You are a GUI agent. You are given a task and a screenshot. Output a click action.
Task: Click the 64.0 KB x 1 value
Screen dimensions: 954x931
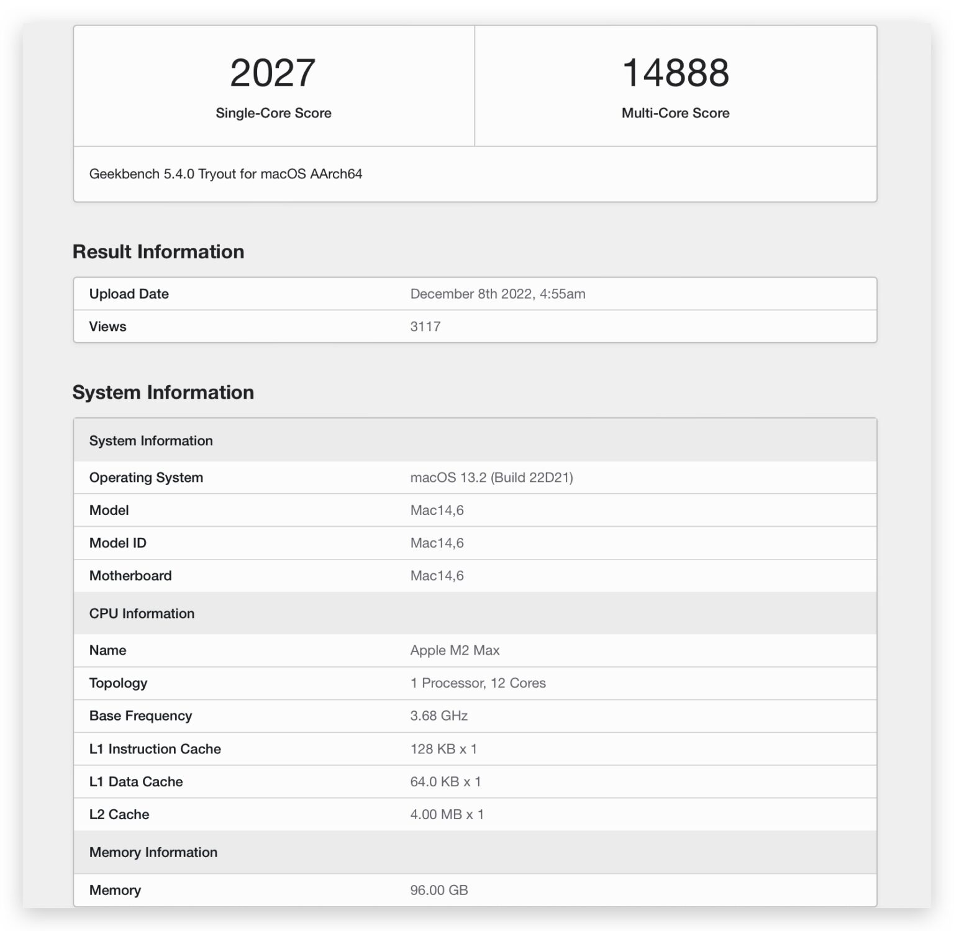tap(445, 782)
